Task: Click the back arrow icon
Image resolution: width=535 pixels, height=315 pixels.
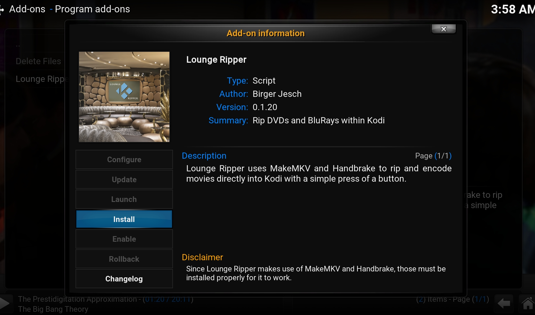Action: [504, 303]
